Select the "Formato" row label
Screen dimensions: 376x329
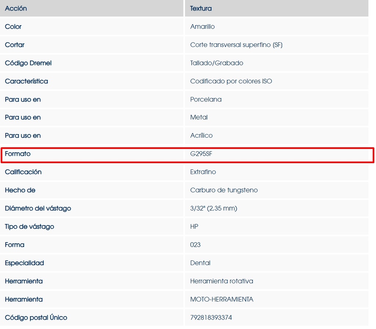18,154
